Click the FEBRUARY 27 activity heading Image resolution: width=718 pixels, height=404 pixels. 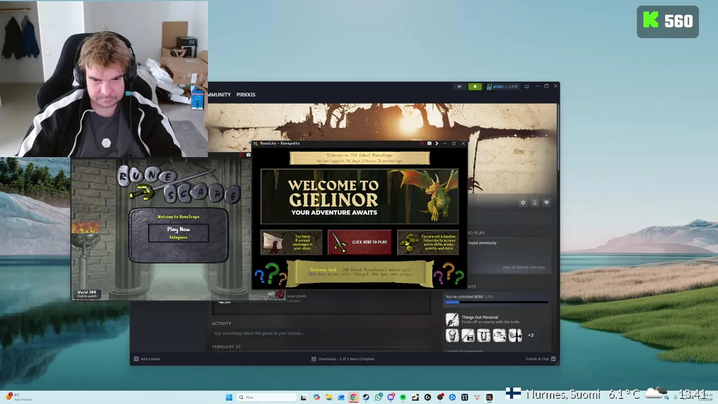click(226, 347)
